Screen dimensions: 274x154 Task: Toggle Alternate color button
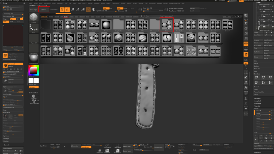33,87
